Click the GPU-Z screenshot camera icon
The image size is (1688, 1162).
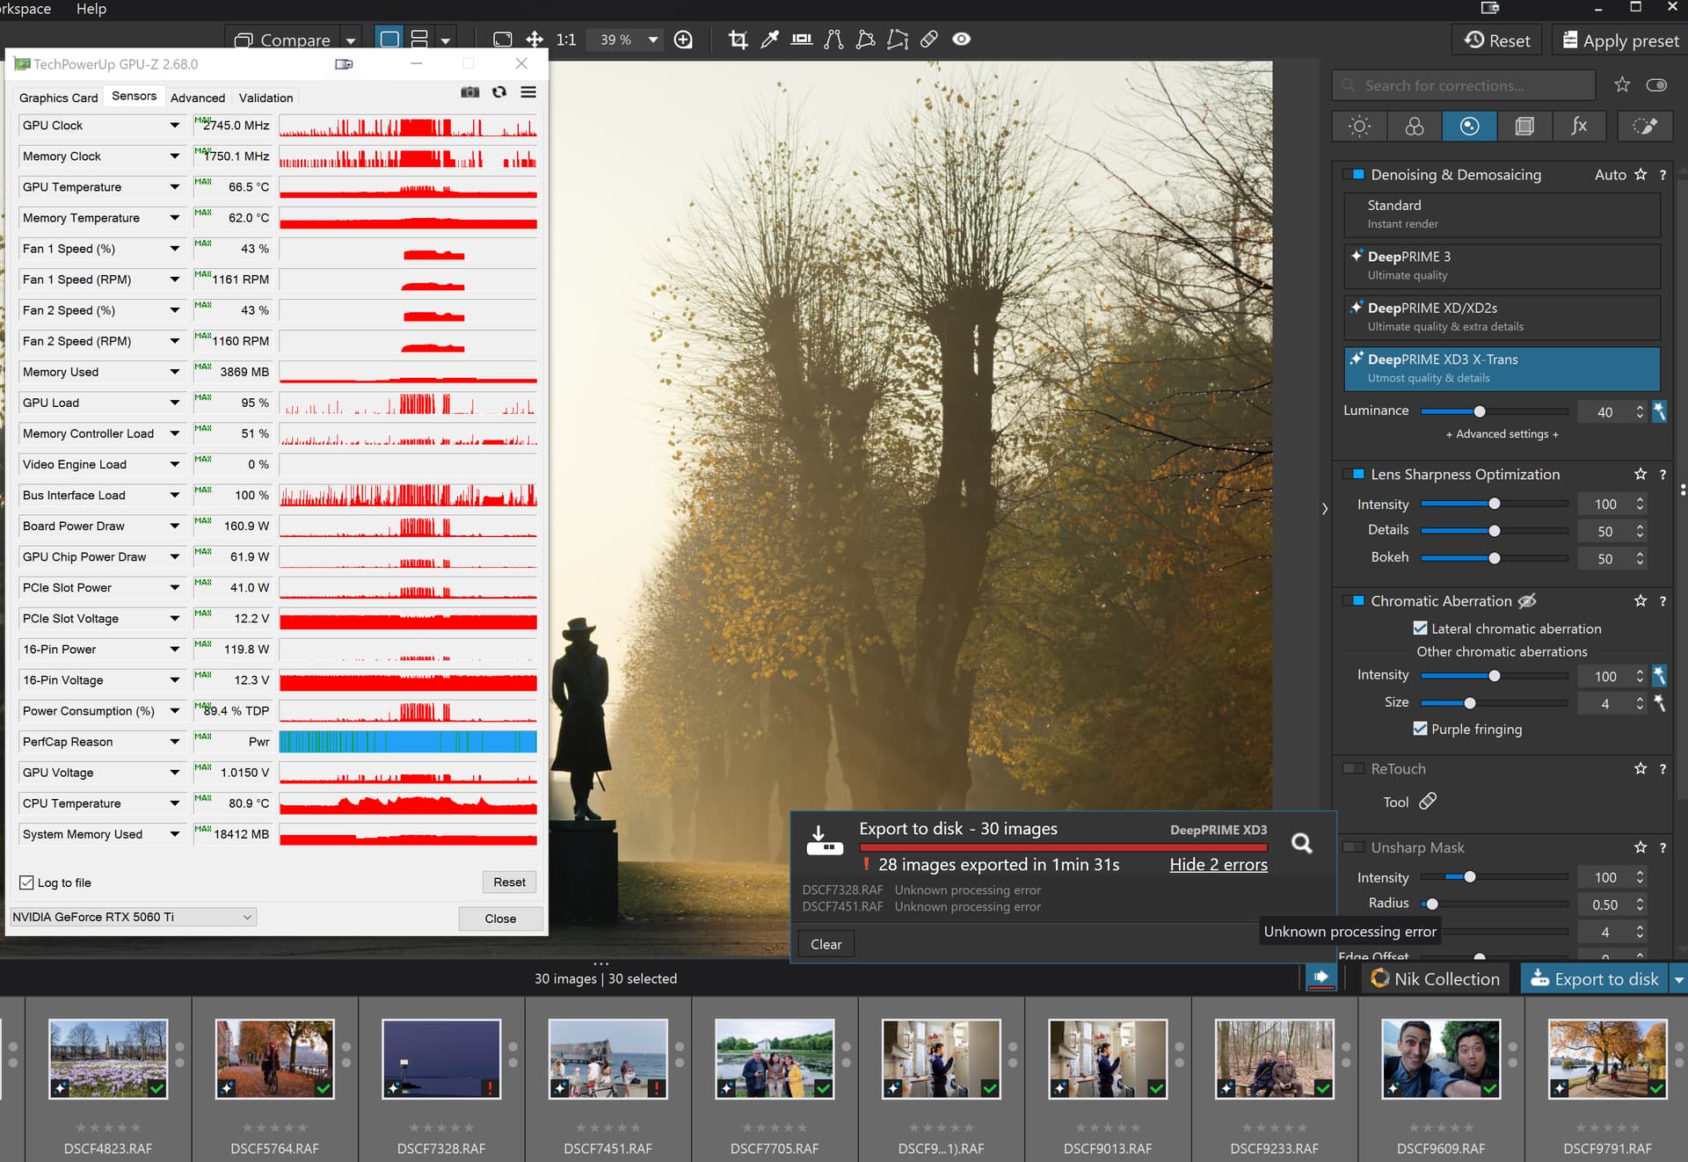(x=470, y=92)
